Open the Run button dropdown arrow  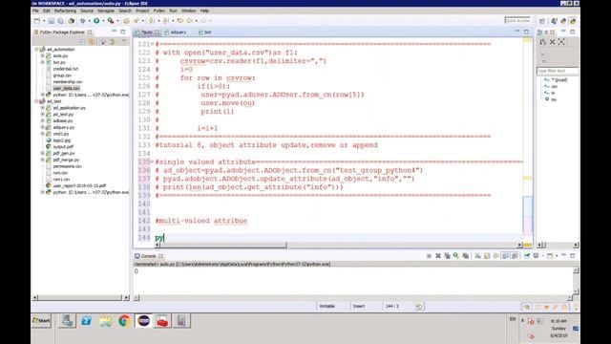click(103, 21)
